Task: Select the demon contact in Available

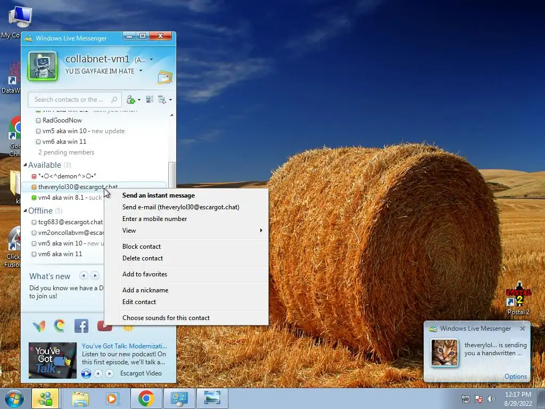Action: pyautogui.click(x=64, y=176)
